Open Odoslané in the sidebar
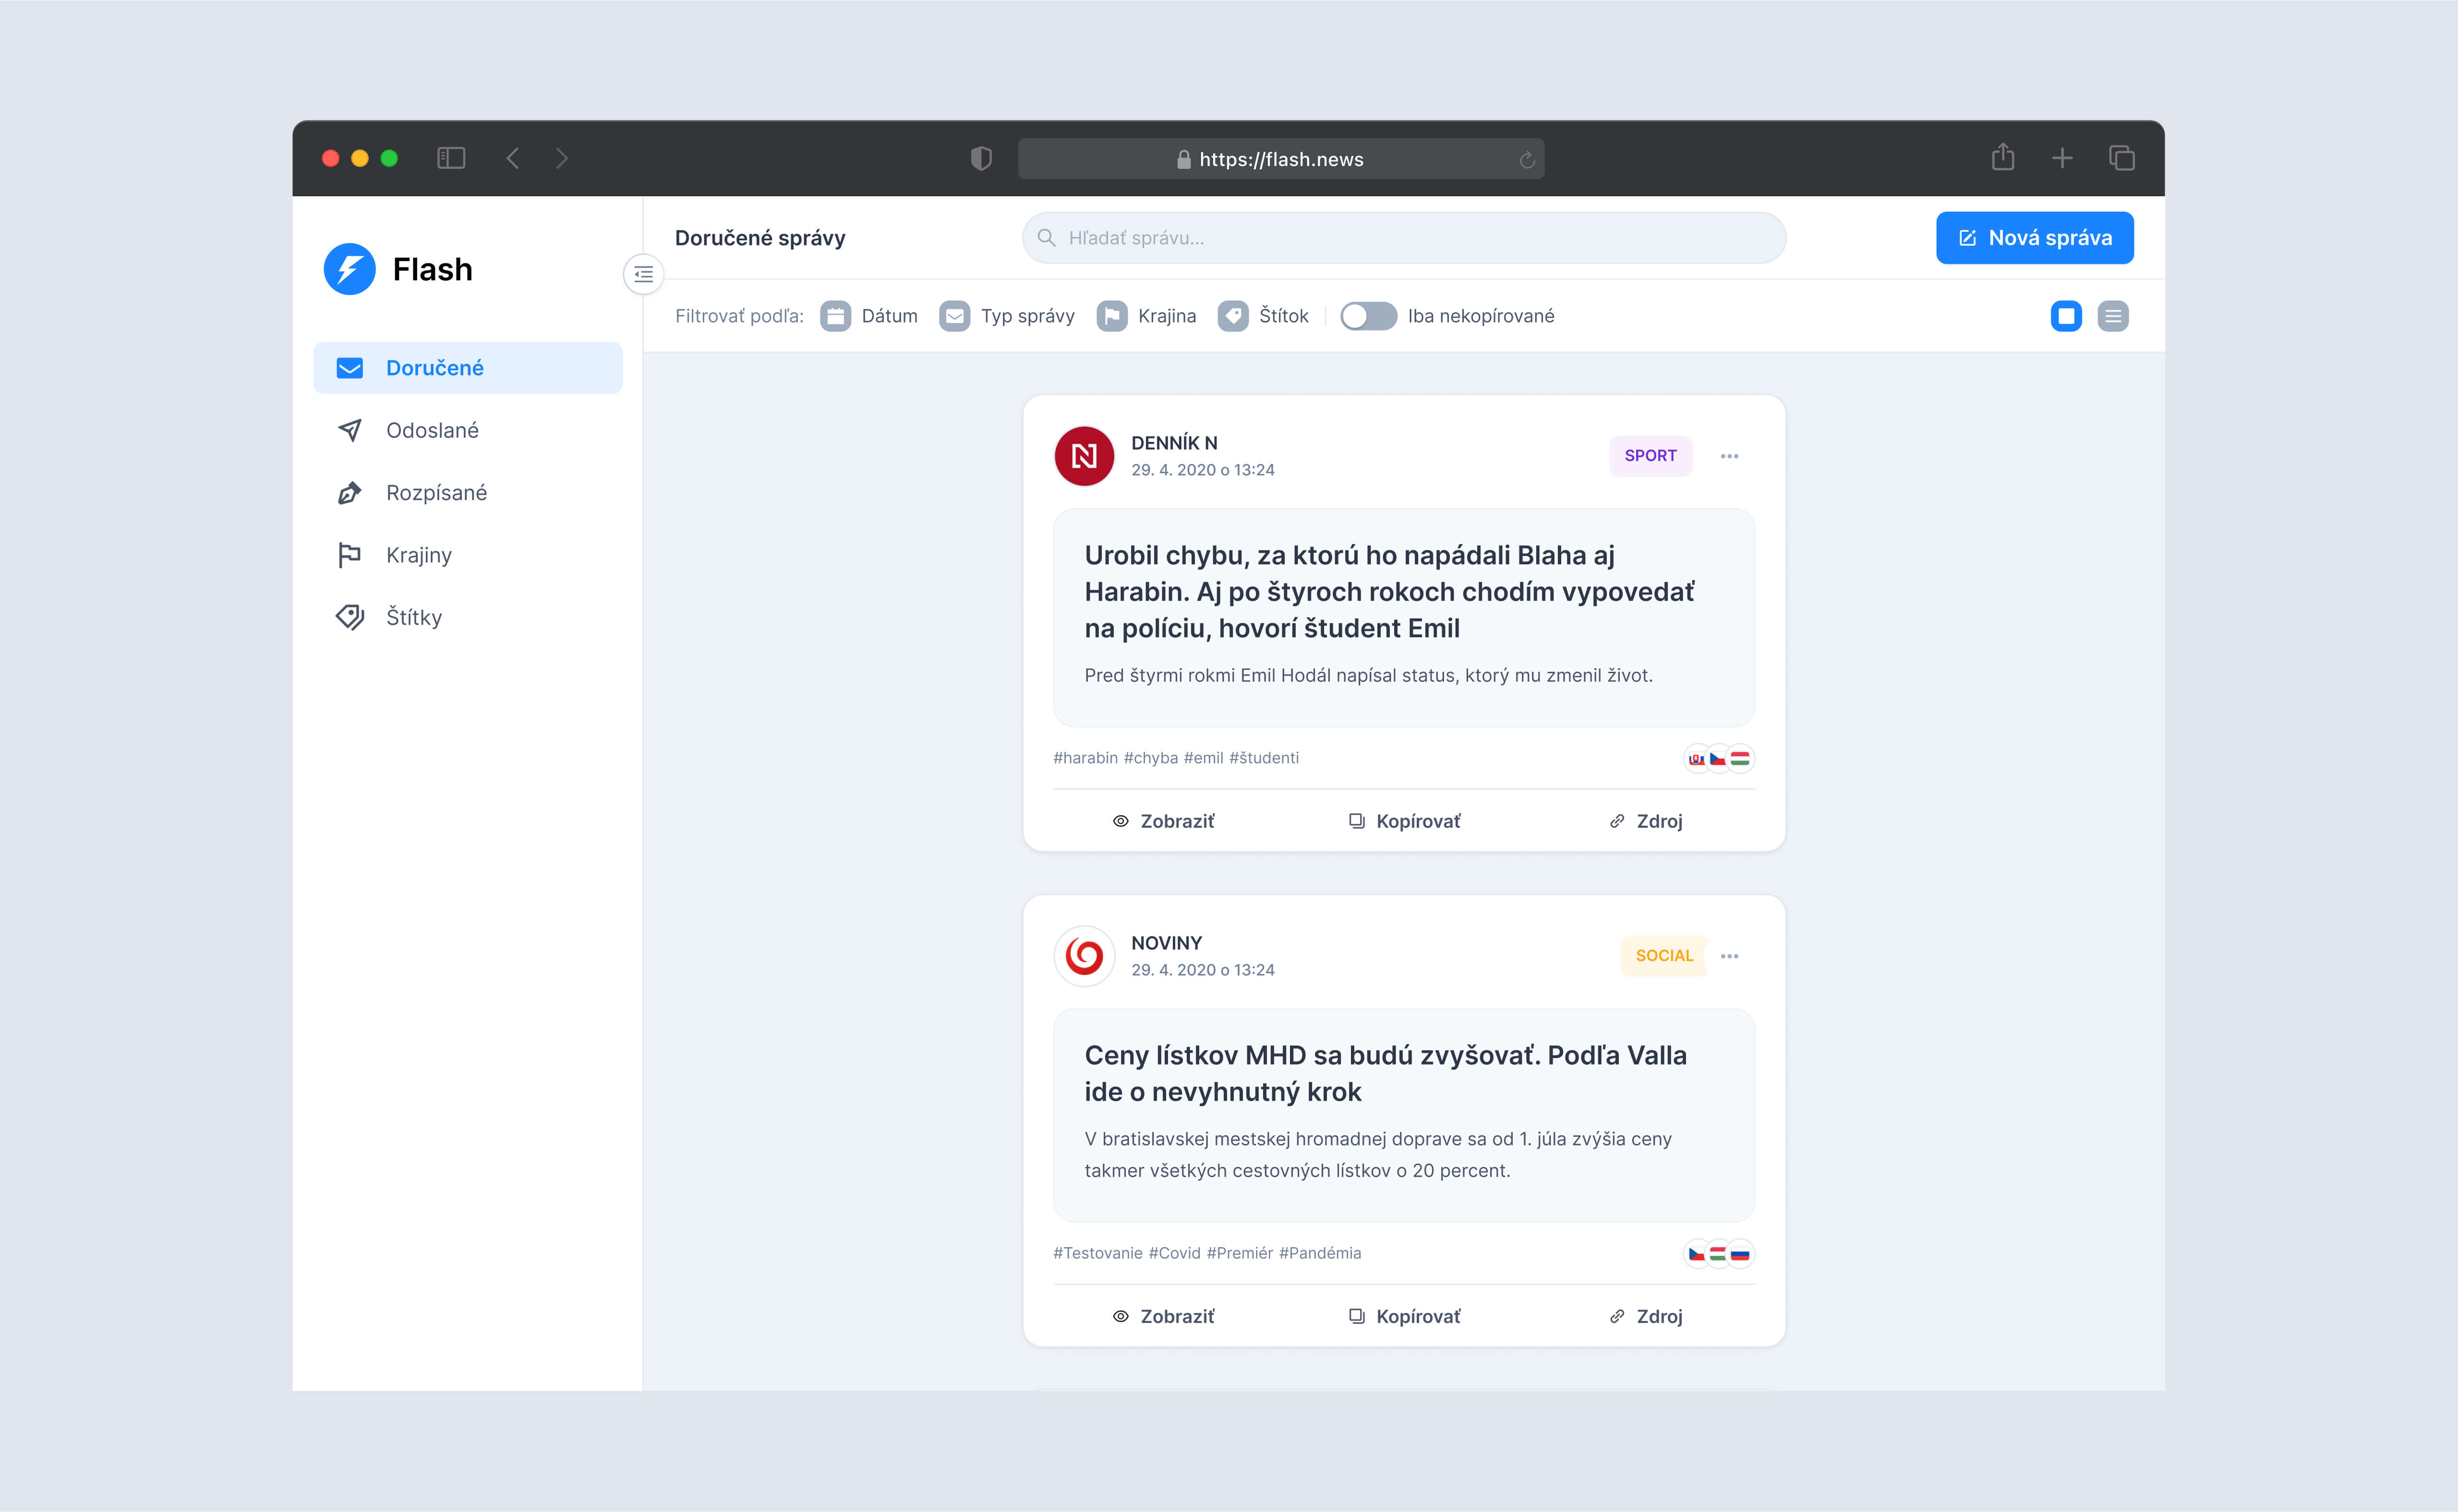This screenshot has width=2458, height=1512. click(432, 430)
